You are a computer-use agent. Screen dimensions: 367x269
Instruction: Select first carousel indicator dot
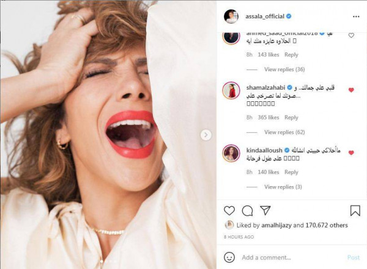(x=102, y=261)
